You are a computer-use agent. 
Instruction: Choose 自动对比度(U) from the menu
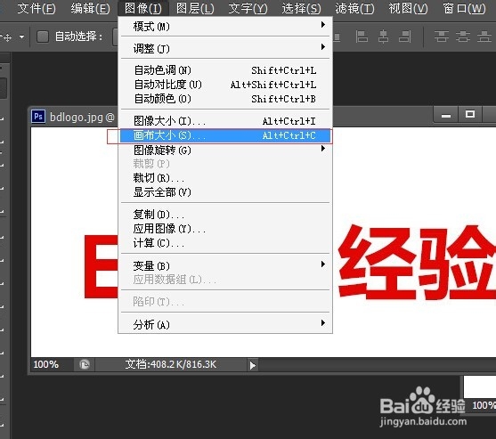tap(225, 85)
